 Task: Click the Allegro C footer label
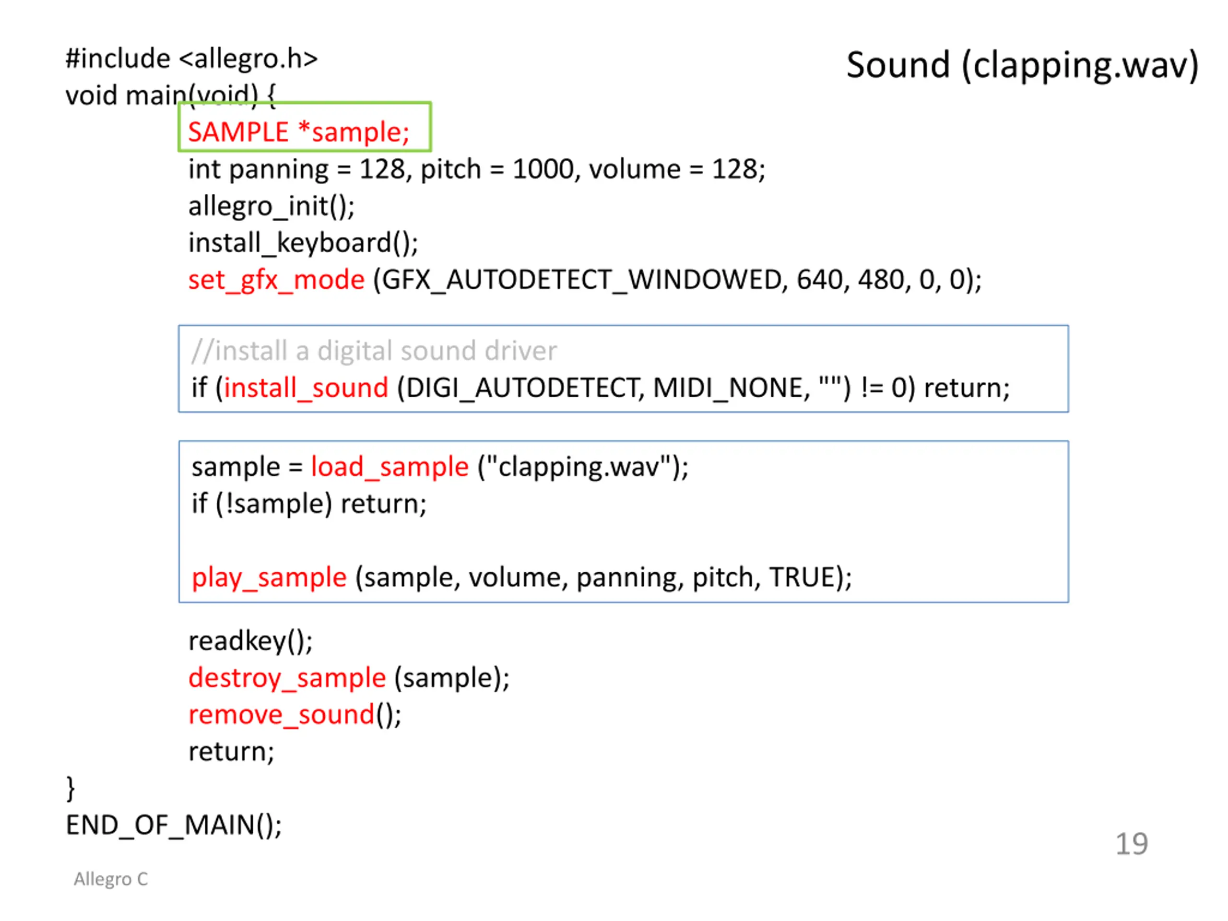[x=111, y=879]
